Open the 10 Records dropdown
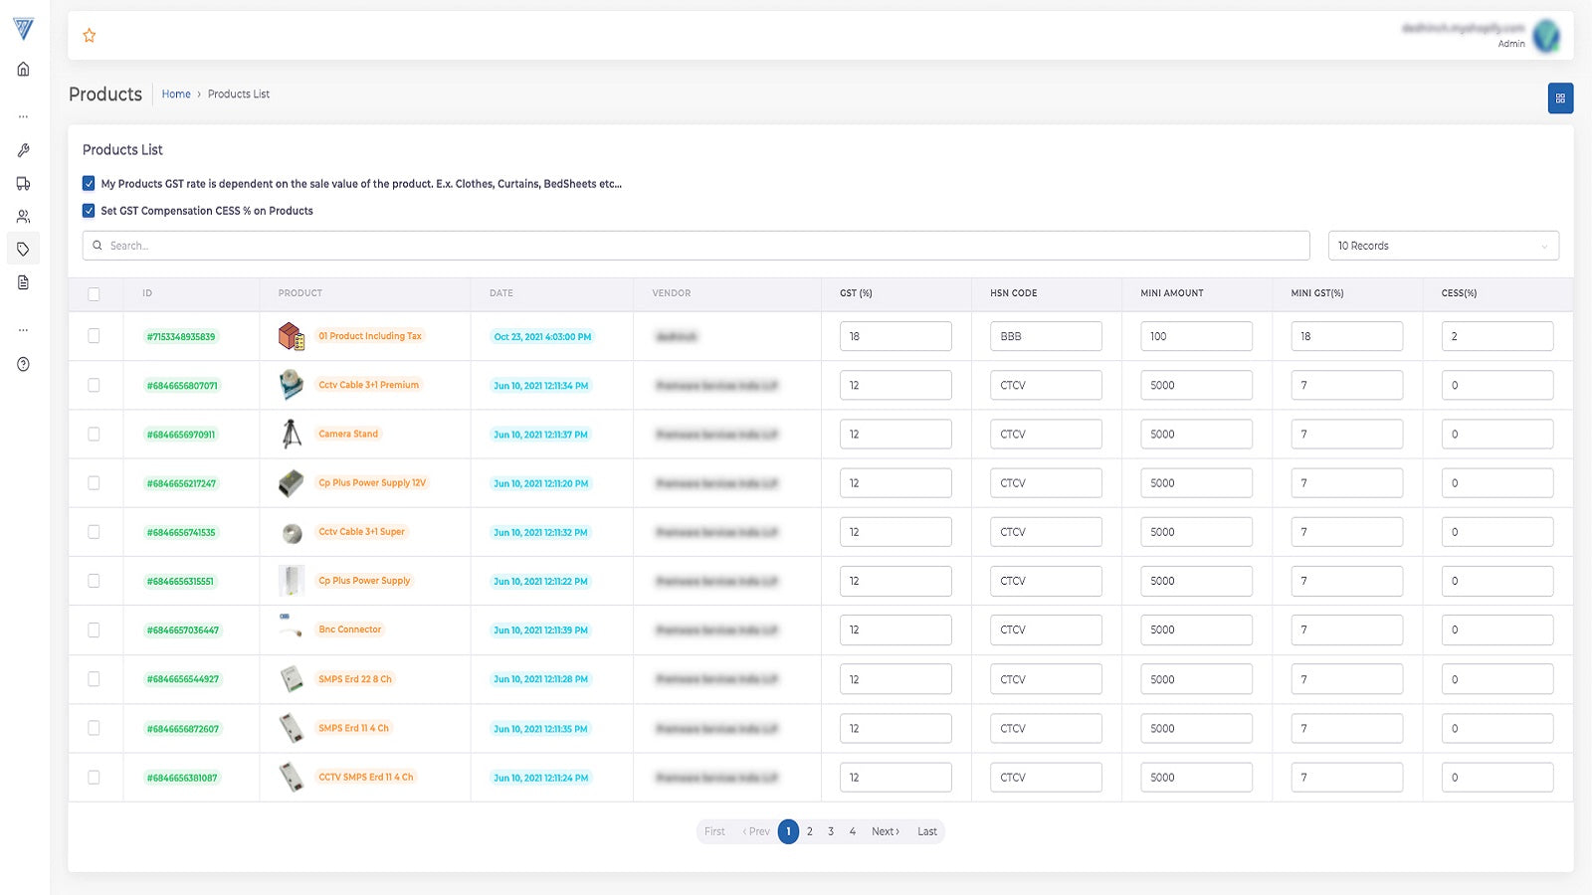The image size is (1592, 895). coord(1443,246)
